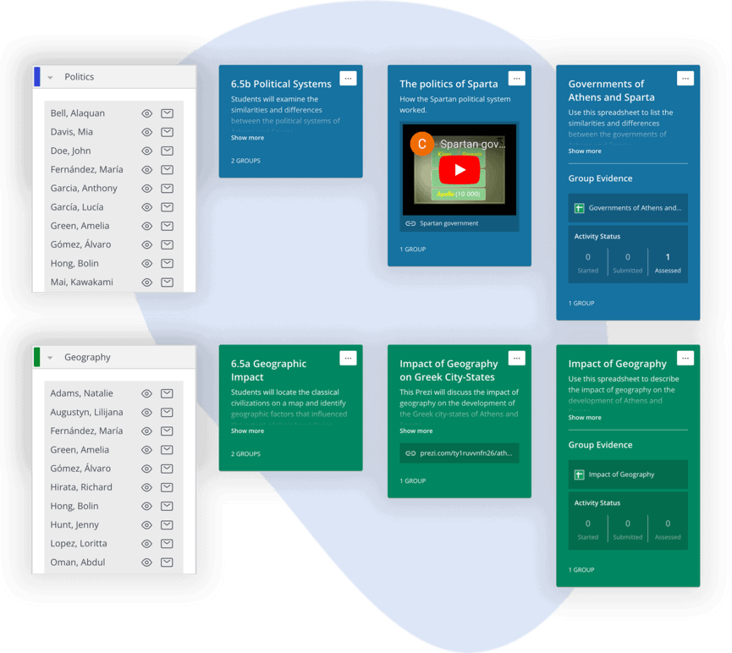Click the spreadsheet icon for Impact of Geography evidence
Screen dimensions: 732x653
580,475
